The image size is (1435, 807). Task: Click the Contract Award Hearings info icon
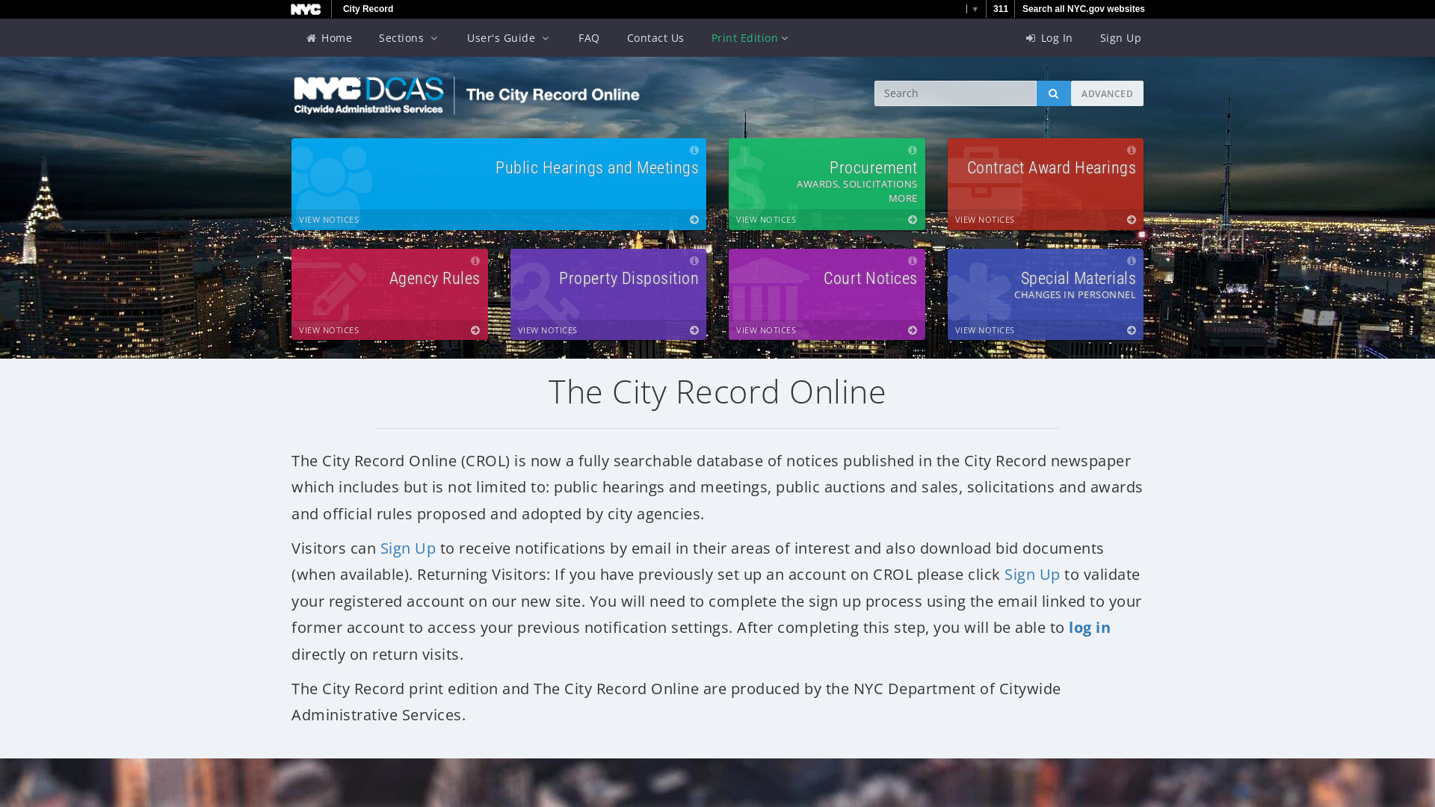click(x=1132, y=149)
